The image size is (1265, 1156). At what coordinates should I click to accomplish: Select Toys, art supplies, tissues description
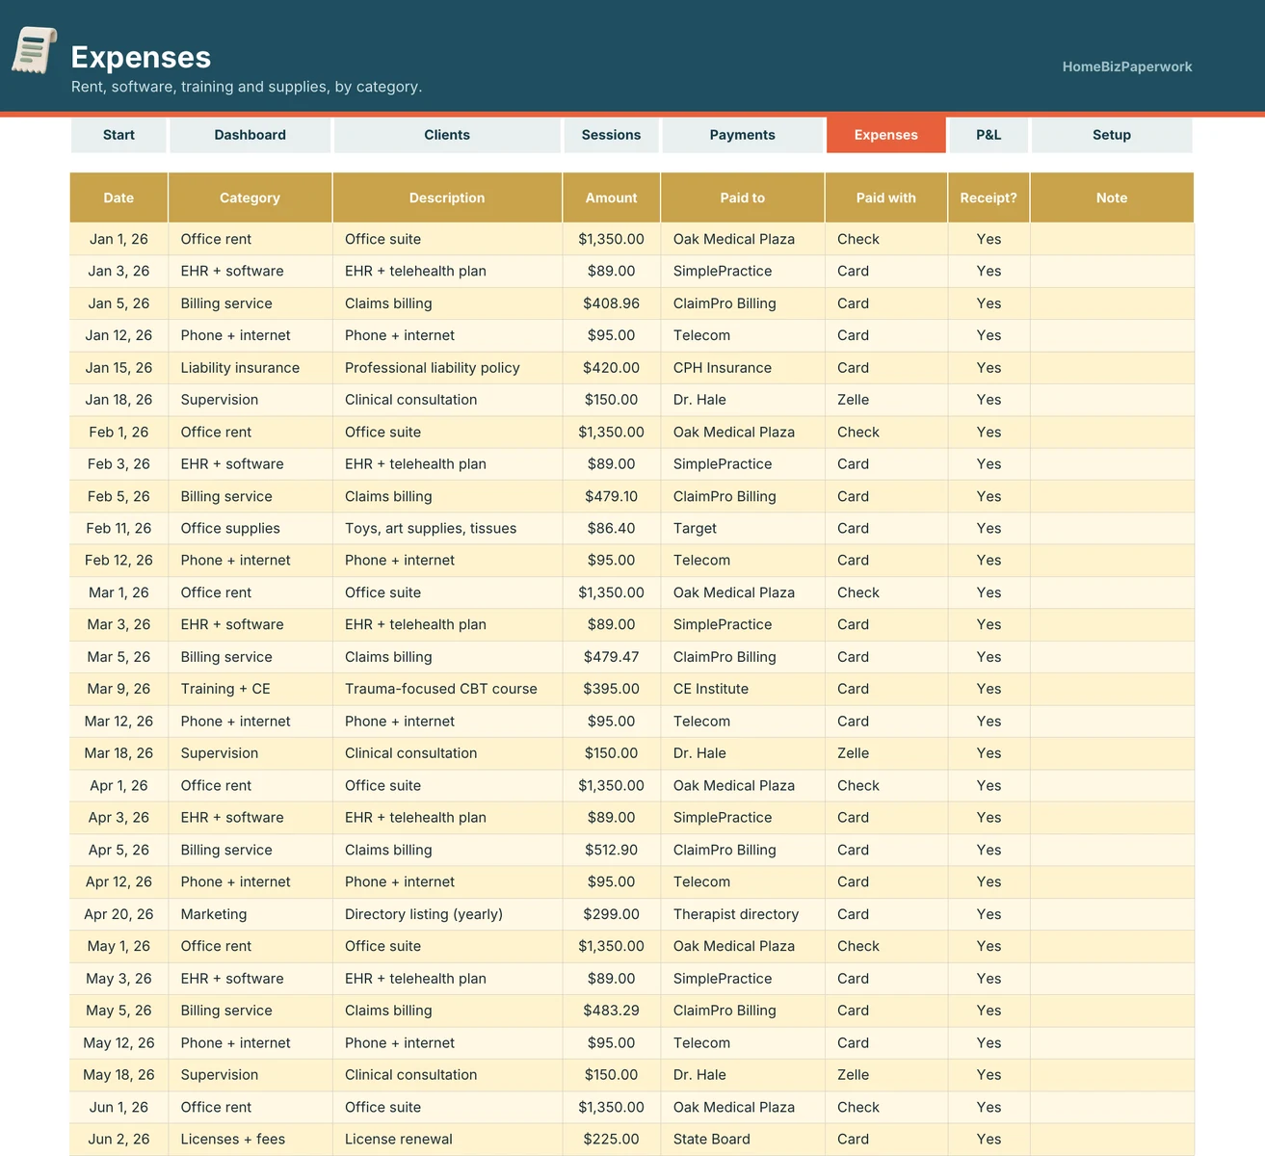coord(447,528)
